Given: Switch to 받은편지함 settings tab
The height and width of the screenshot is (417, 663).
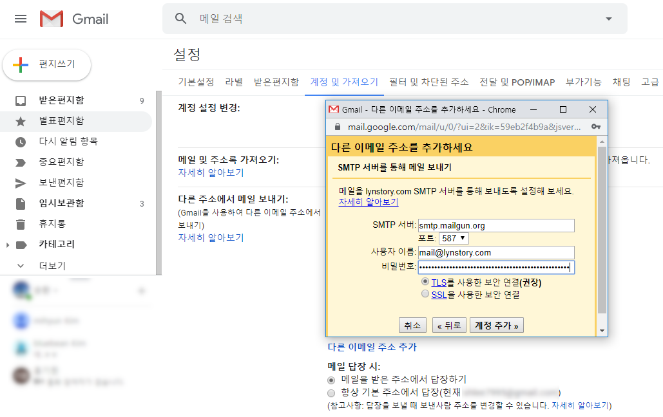Looking at the screenshot, I should pos(276,82).
